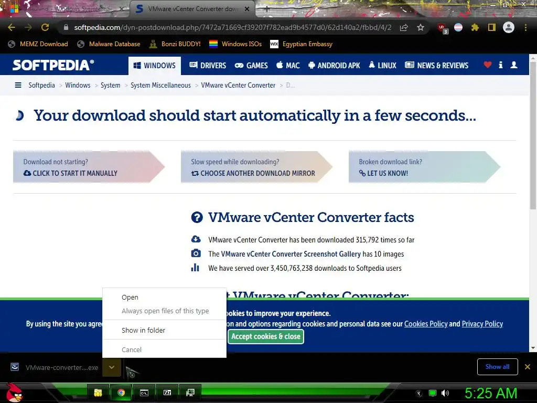
Task: Click VMware vCenter Converter breadcrumb link
Action: tap(238, 85)
